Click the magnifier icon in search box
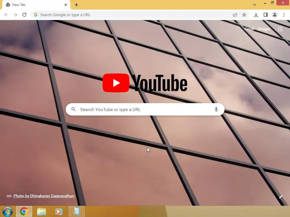Viewport: 290px width, 217px height. tap(73, 109)
